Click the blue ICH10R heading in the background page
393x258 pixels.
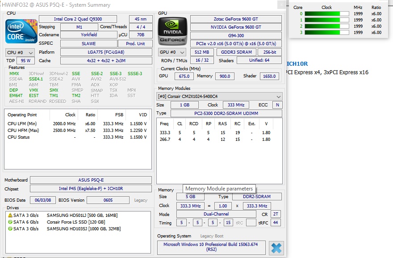(x=297, y=64)
